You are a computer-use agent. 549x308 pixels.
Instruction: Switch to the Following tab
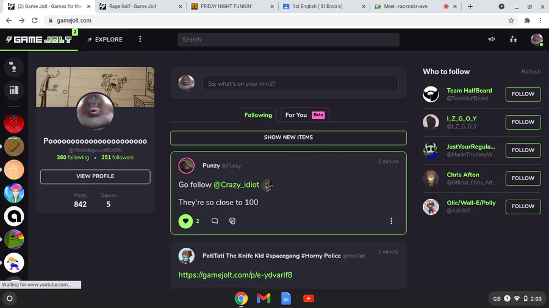click(258, 115)
